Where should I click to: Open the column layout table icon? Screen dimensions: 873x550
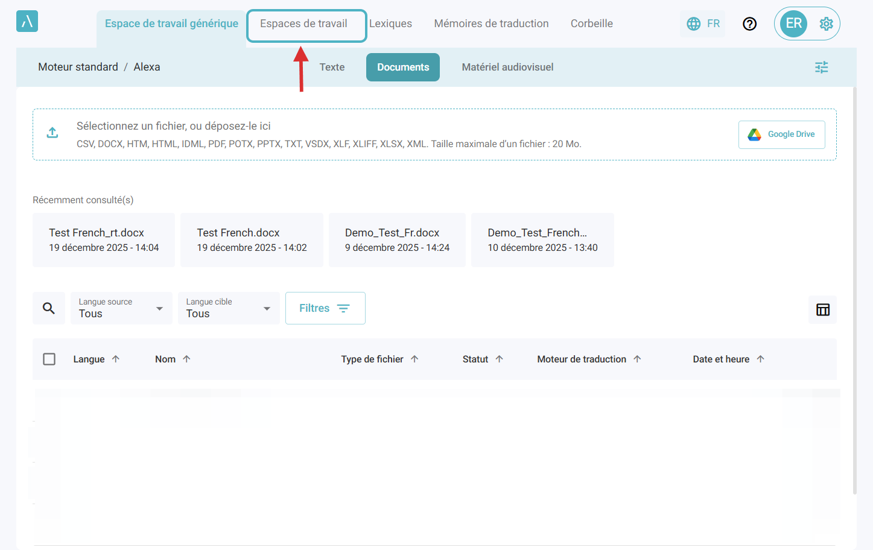pyautogui.click(x=822, y=309)
